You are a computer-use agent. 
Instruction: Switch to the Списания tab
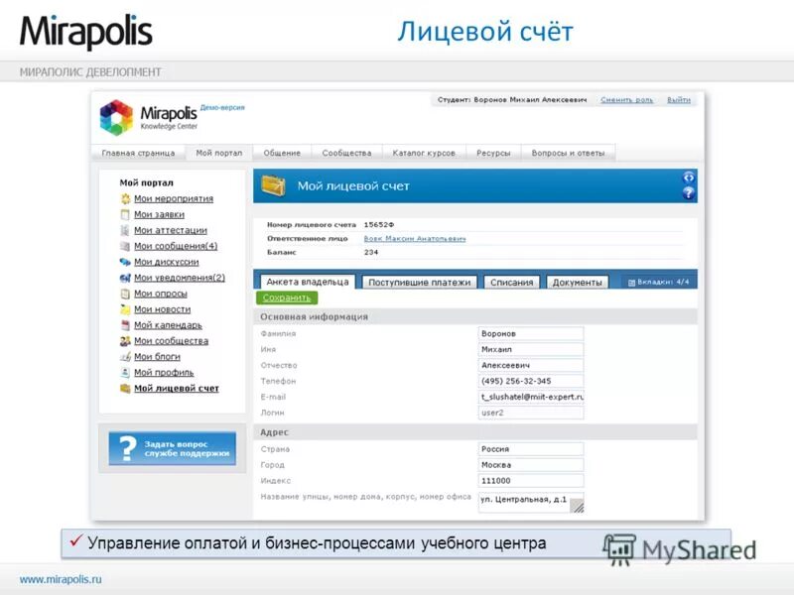click(x=511, y=283)
